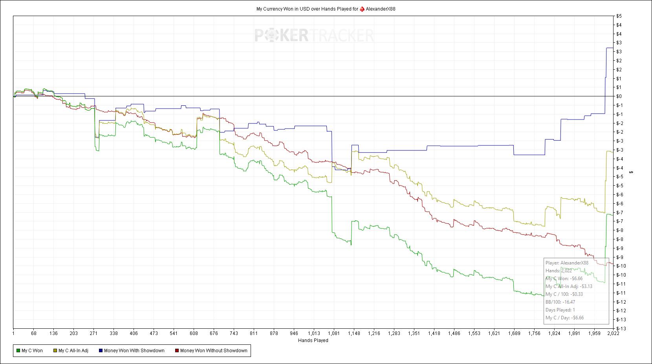Select Money Won Without Showdown legend text
Viewport: 652px width, 364px height.
[x=214, y=351]
